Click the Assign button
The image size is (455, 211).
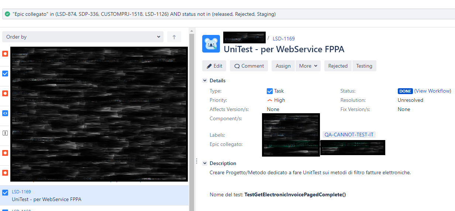click(x=283, y=66)
